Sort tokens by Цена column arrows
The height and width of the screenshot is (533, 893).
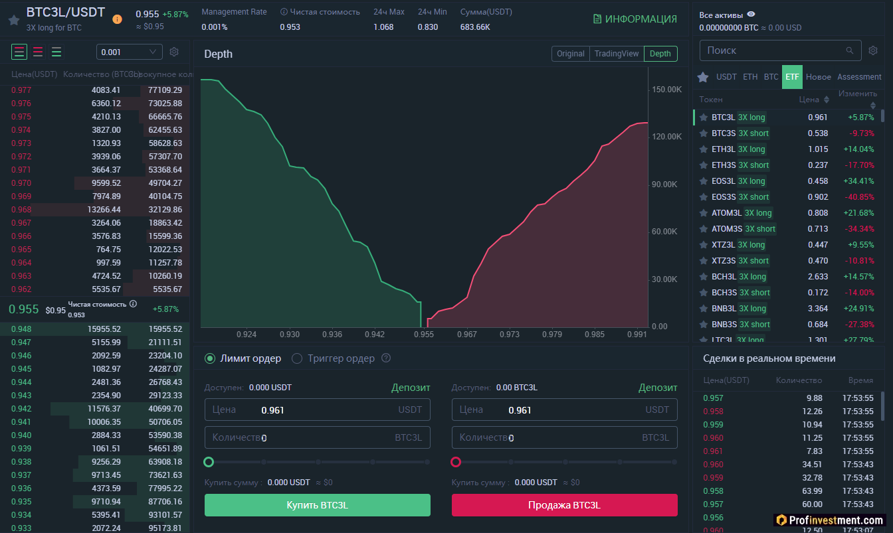tap(827, 100)
